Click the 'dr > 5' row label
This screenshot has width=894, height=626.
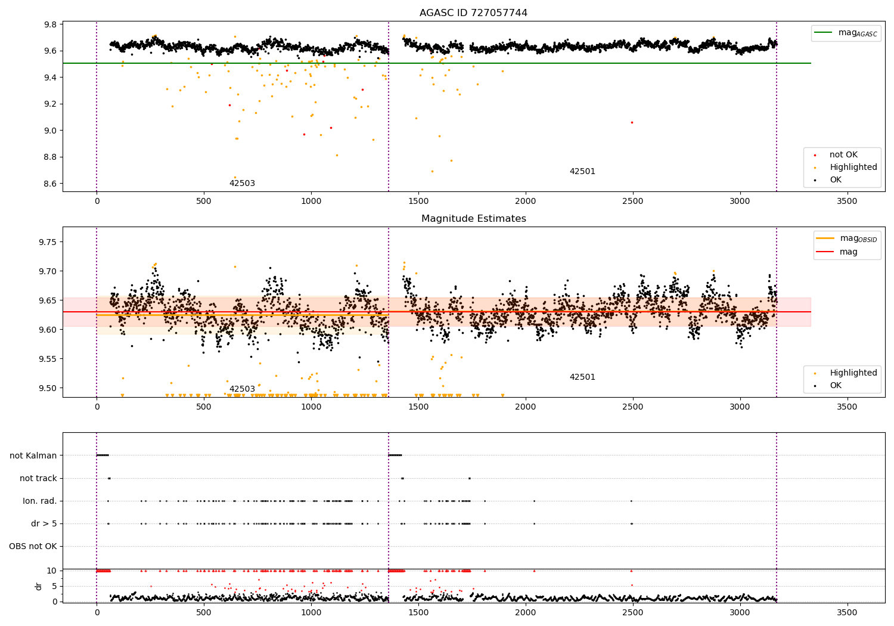coord(44,524)
